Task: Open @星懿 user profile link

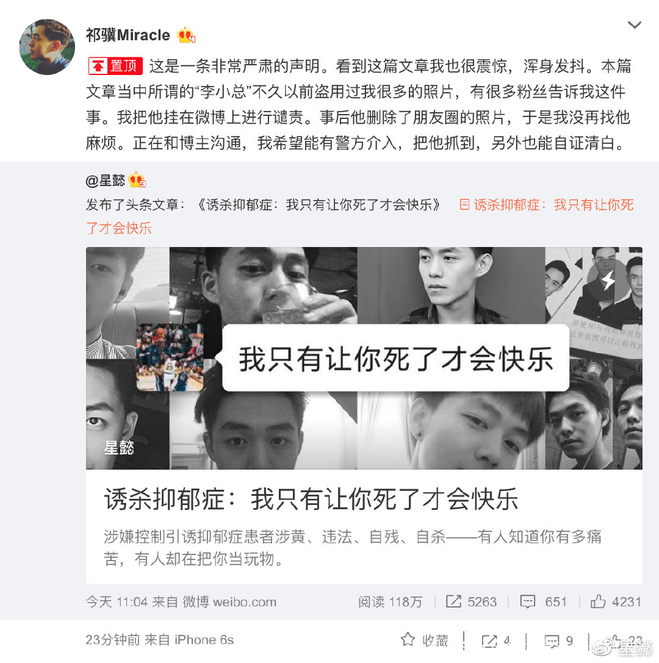Action: pos(106,181)
